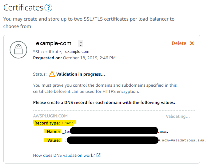Open the Certificates help question mark
The width and height of the screenshot is (207, 166).
(48, 8)
